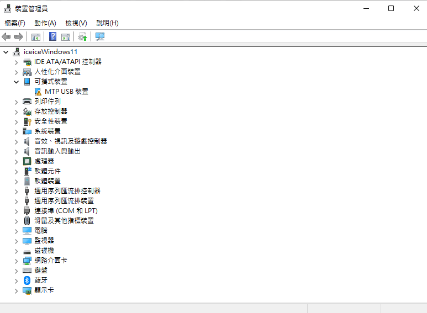This screenshot has width=427, height=313.
Task: Expand the 通用序列匯流排裝置 node
Action: click(17, 201)
